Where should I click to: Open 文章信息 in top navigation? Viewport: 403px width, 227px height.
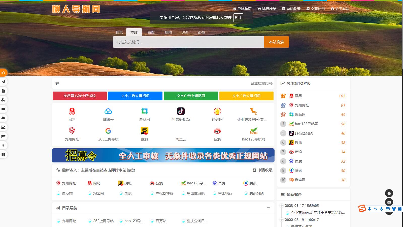pos(316,9)
